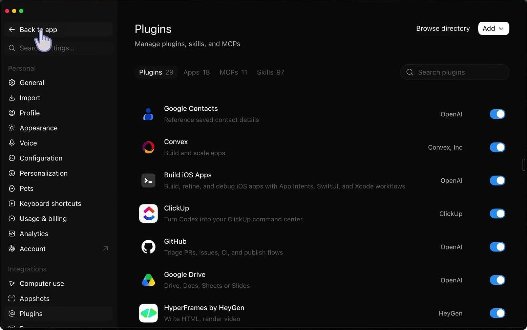Click the GitHub octocat logo
Screen dimensions: 527x330
[148, 247]
